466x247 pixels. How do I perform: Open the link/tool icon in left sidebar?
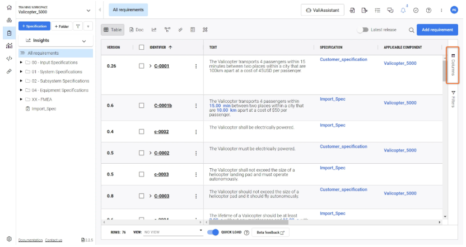[9, 71]
